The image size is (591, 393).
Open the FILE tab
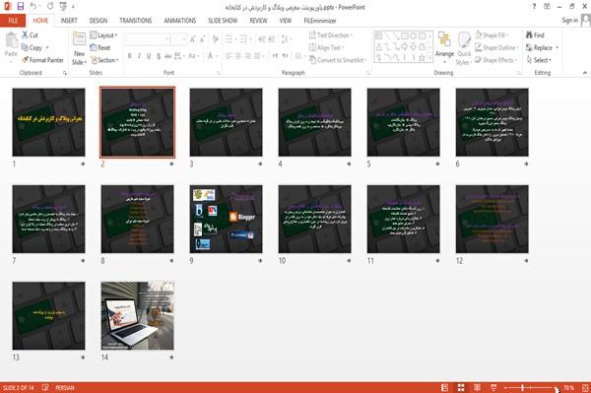click(13, 21)
